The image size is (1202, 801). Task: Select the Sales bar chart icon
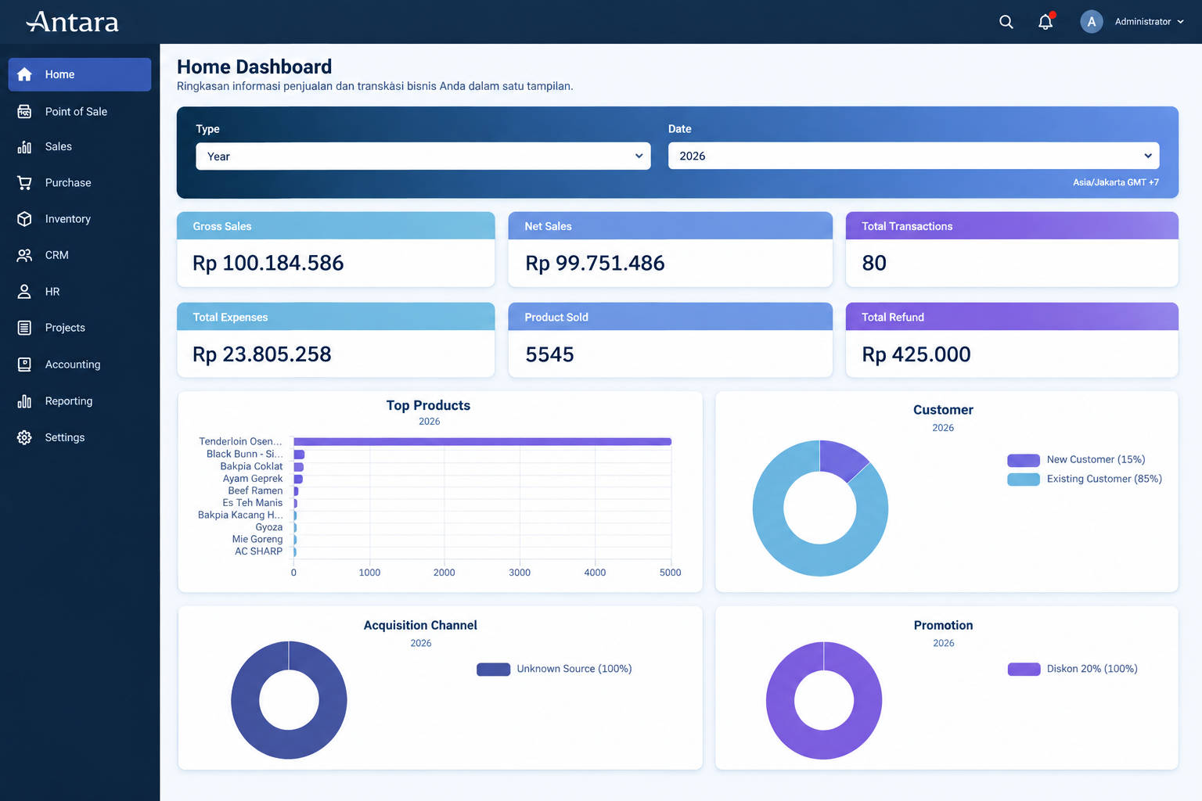[x=24, y=147]
